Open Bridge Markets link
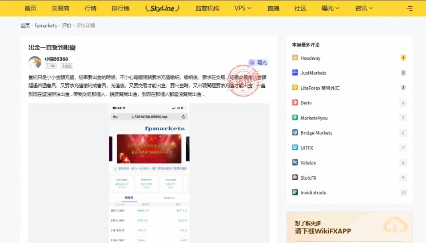The height and width of the screenshot is (243, 426). (316, 133)
